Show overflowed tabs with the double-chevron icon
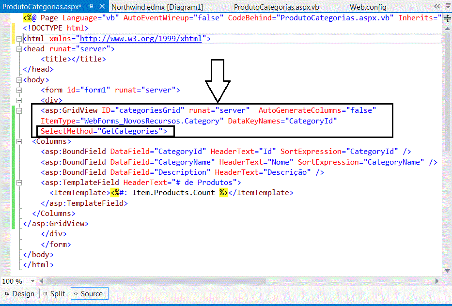 coord(437,6)
